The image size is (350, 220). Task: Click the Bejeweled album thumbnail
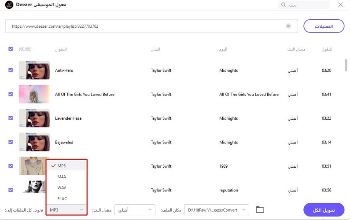[34, 142]
